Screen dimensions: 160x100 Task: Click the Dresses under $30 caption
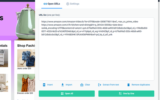(25, 93)
